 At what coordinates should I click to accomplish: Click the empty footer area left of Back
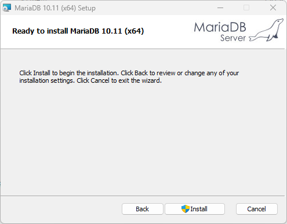[61, 209]
